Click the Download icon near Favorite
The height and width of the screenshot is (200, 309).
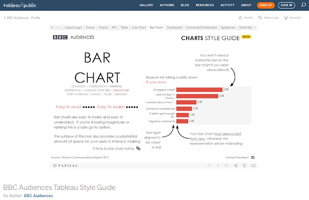[286, 18]
